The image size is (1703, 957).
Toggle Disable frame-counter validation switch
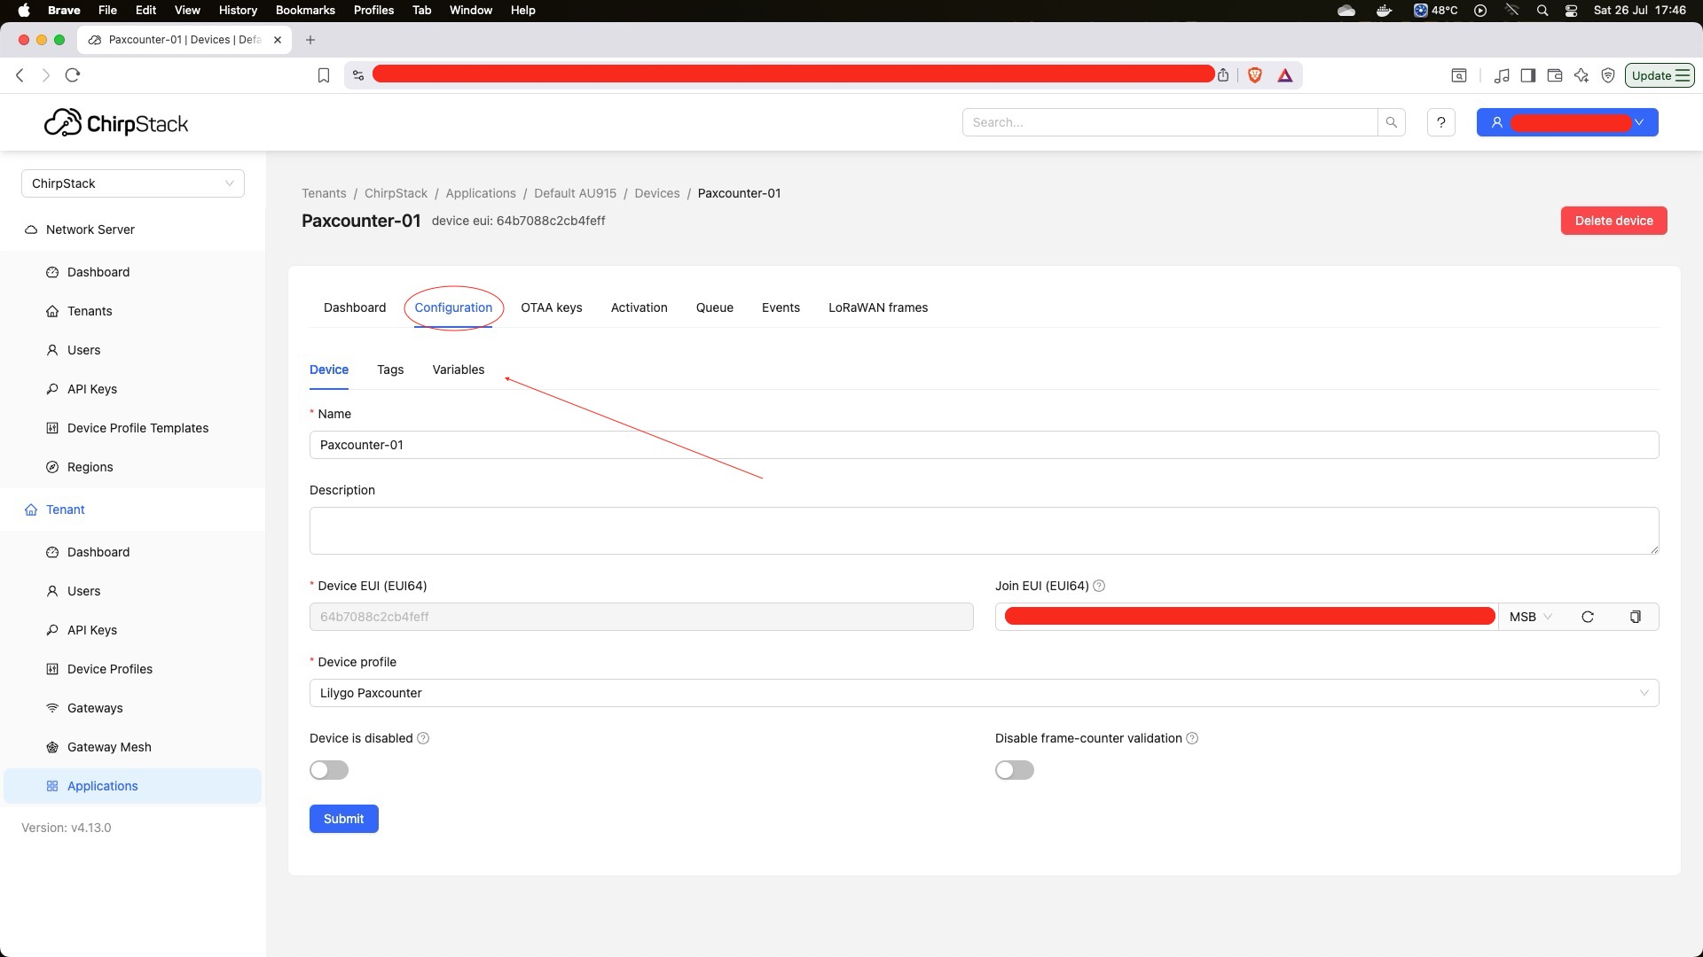(x=1014, y=770)
